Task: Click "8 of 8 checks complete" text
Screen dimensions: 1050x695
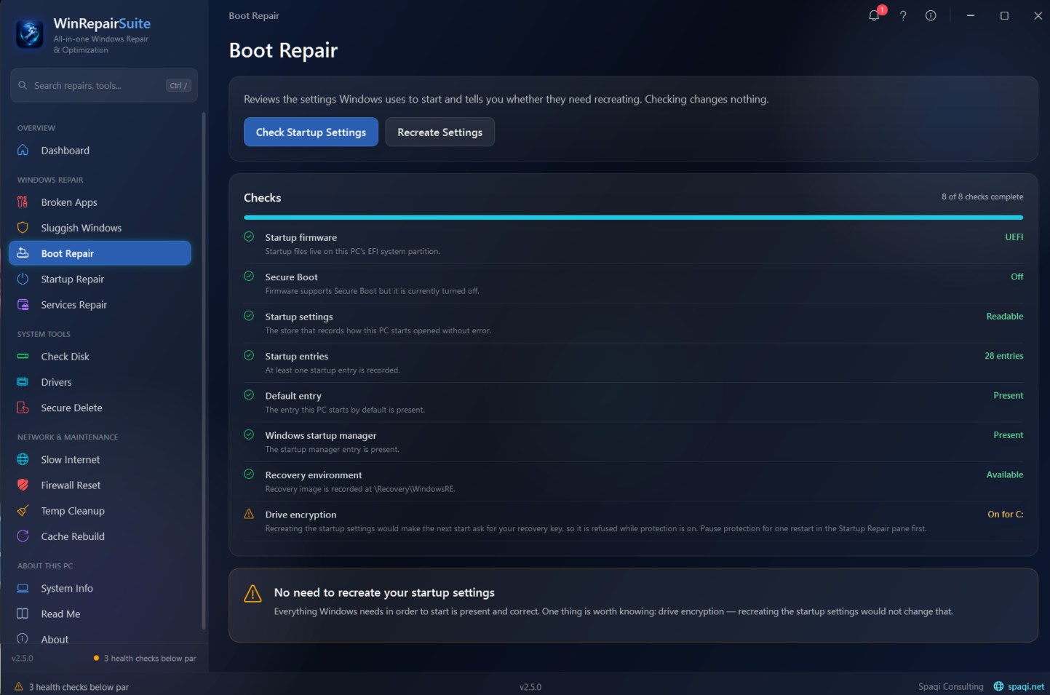Action: point(982,196)
